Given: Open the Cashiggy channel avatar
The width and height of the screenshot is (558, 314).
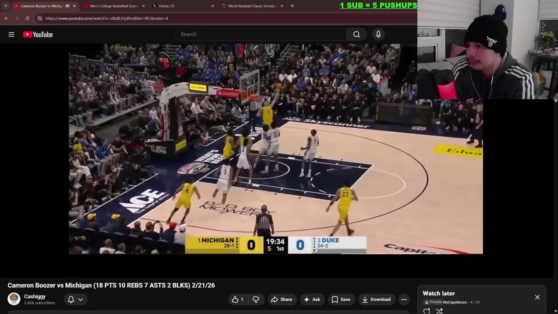Looking at the screenshot, I should [14, 299].
